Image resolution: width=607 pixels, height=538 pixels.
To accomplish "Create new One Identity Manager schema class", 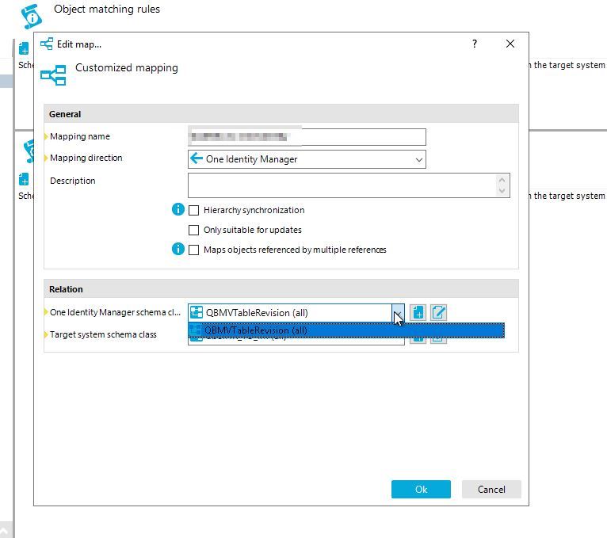I will pyautogui.click(x=418, y=313).
